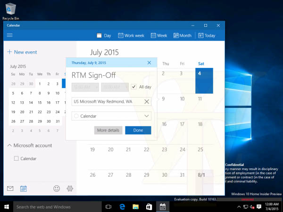Jump to Today in the calendar
Viewport: 283px width, 212px height.
pyautogui.click(x=206, y=35)
